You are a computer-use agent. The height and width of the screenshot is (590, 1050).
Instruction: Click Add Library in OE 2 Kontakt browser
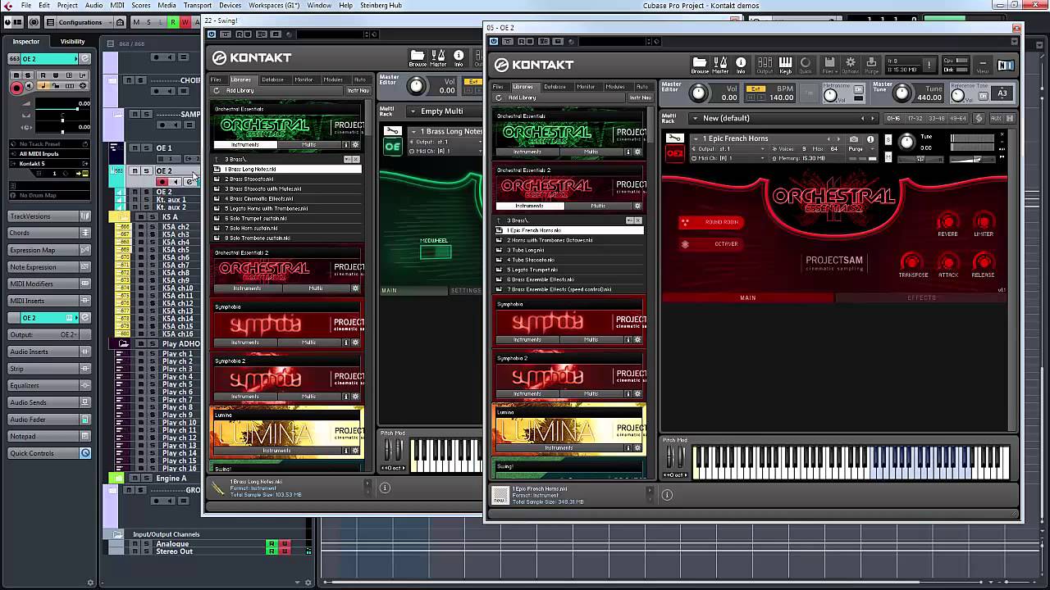[x=522, y=98]
